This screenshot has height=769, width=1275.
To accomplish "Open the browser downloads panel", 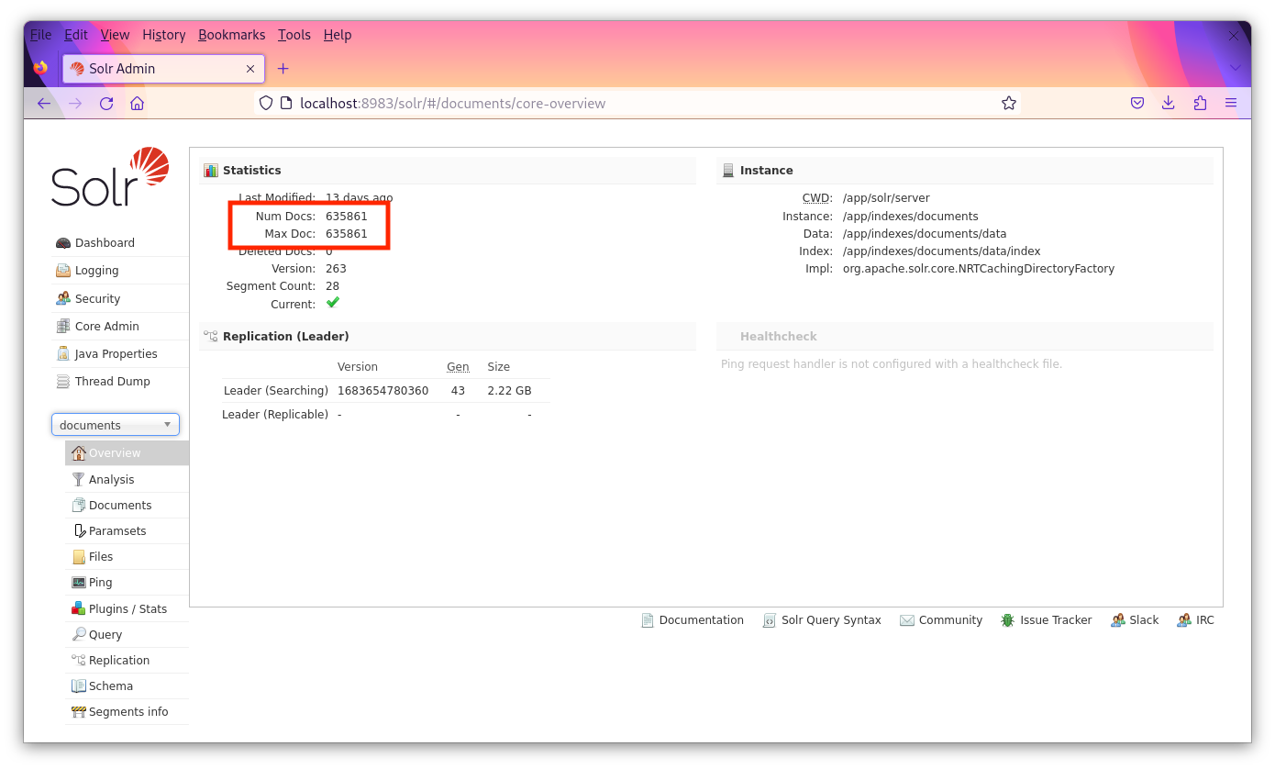I will (1169, 104).
